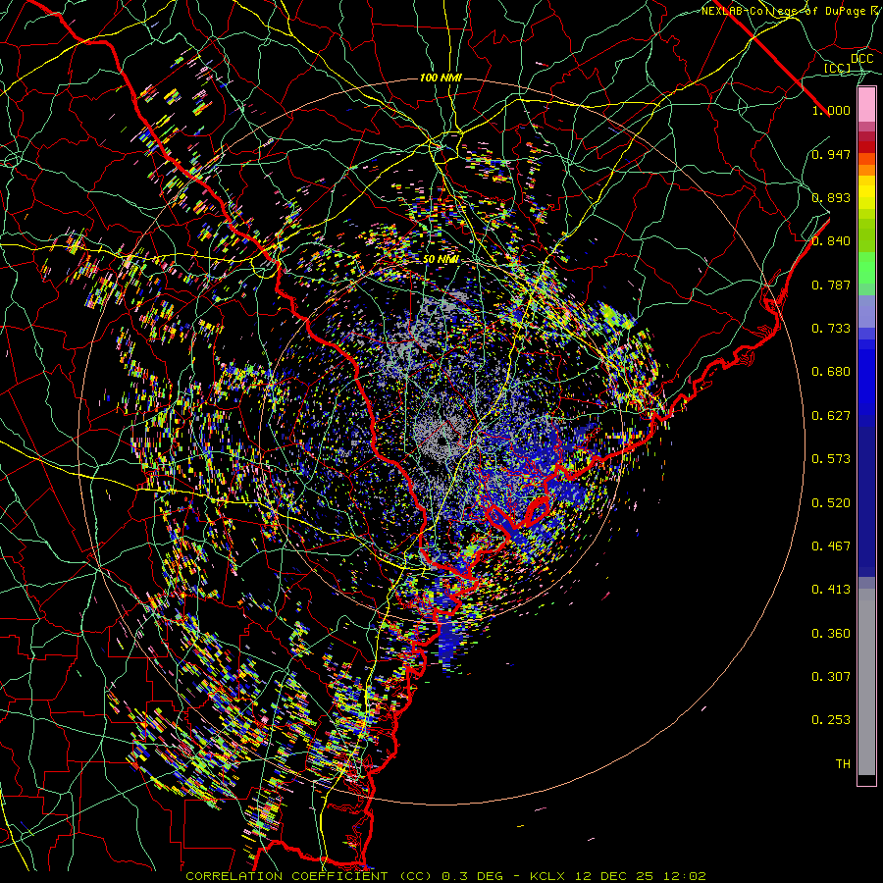This screenshot has width=883, height=883.
Task: Select the 0.627 scale value
Action: click(x=831, y=416)
